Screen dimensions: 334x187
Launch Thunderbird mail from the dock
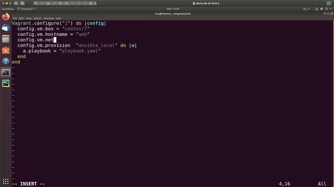point(6,28)
